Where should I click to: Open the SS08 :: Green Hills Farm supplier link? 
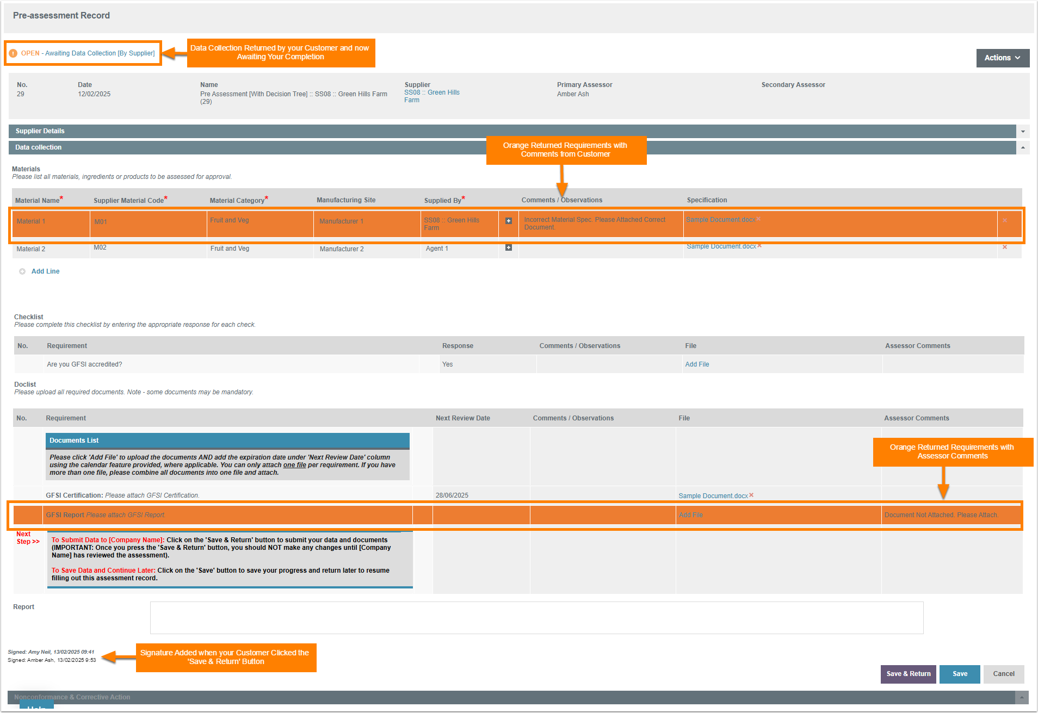point(431,96)
